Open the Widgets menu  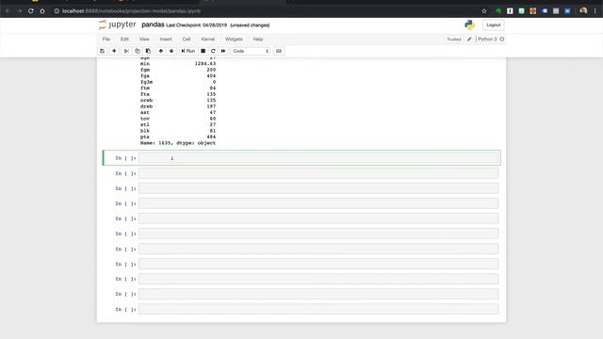coord(234,40)
